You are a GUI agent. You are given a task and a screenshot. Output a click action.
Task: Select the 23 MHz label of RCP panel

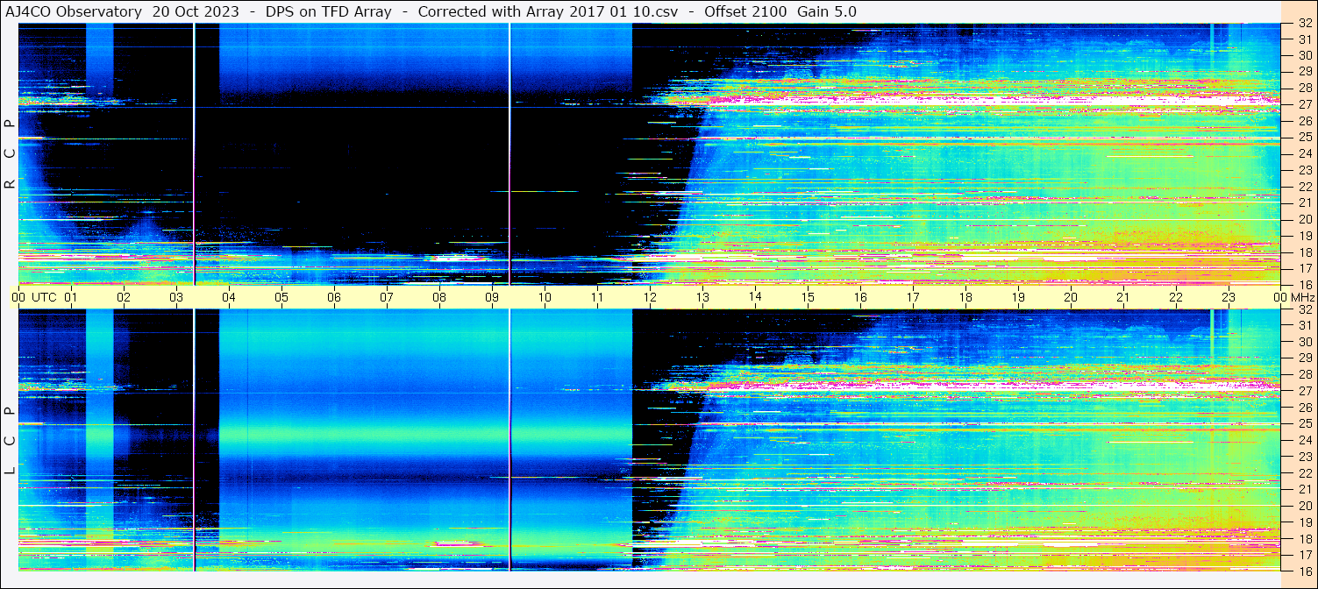1304,170
